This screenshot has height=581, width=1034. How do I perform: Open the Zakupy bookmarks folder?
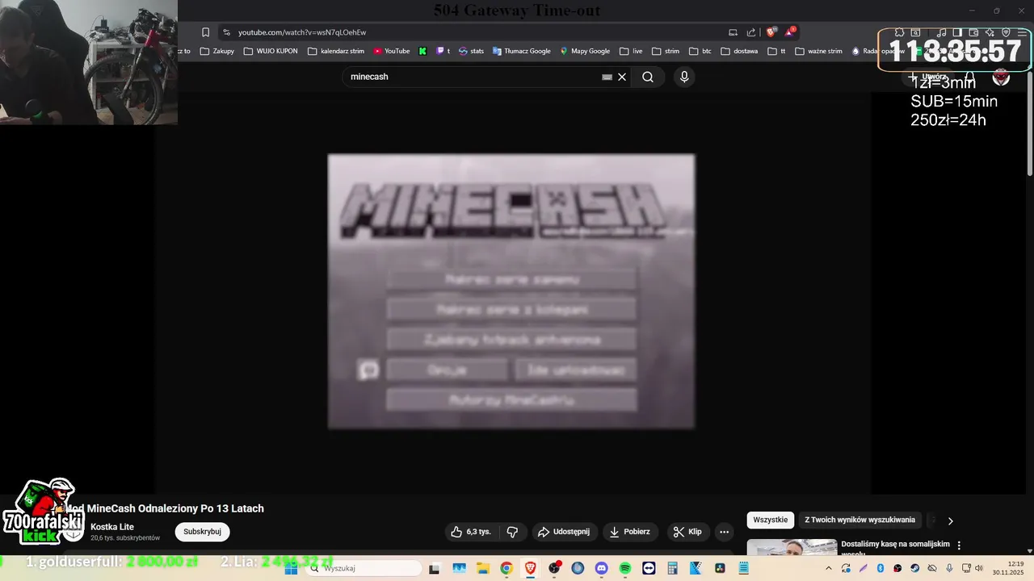coord(217,51)
